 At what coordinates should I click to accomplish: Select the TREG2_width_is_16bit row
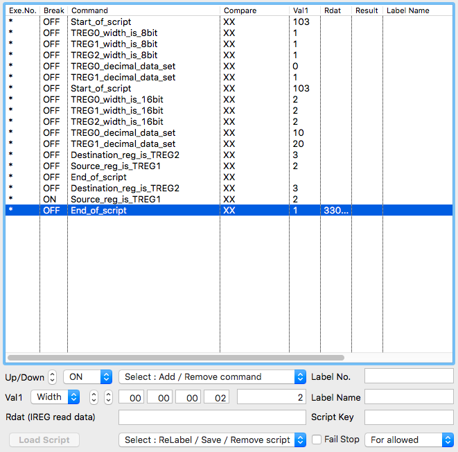point(229,122)
